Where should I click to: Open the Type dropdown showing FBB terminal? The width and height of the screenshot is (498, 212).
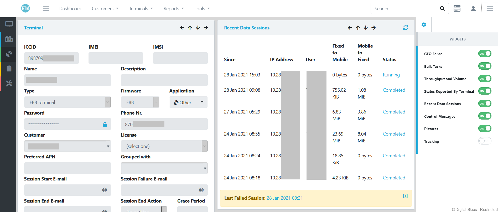67,102
